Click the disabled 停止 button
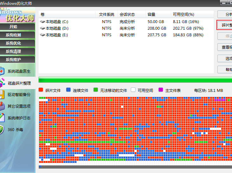The height and width of the screenshot is (173, 232). click(x=225, y=36)
